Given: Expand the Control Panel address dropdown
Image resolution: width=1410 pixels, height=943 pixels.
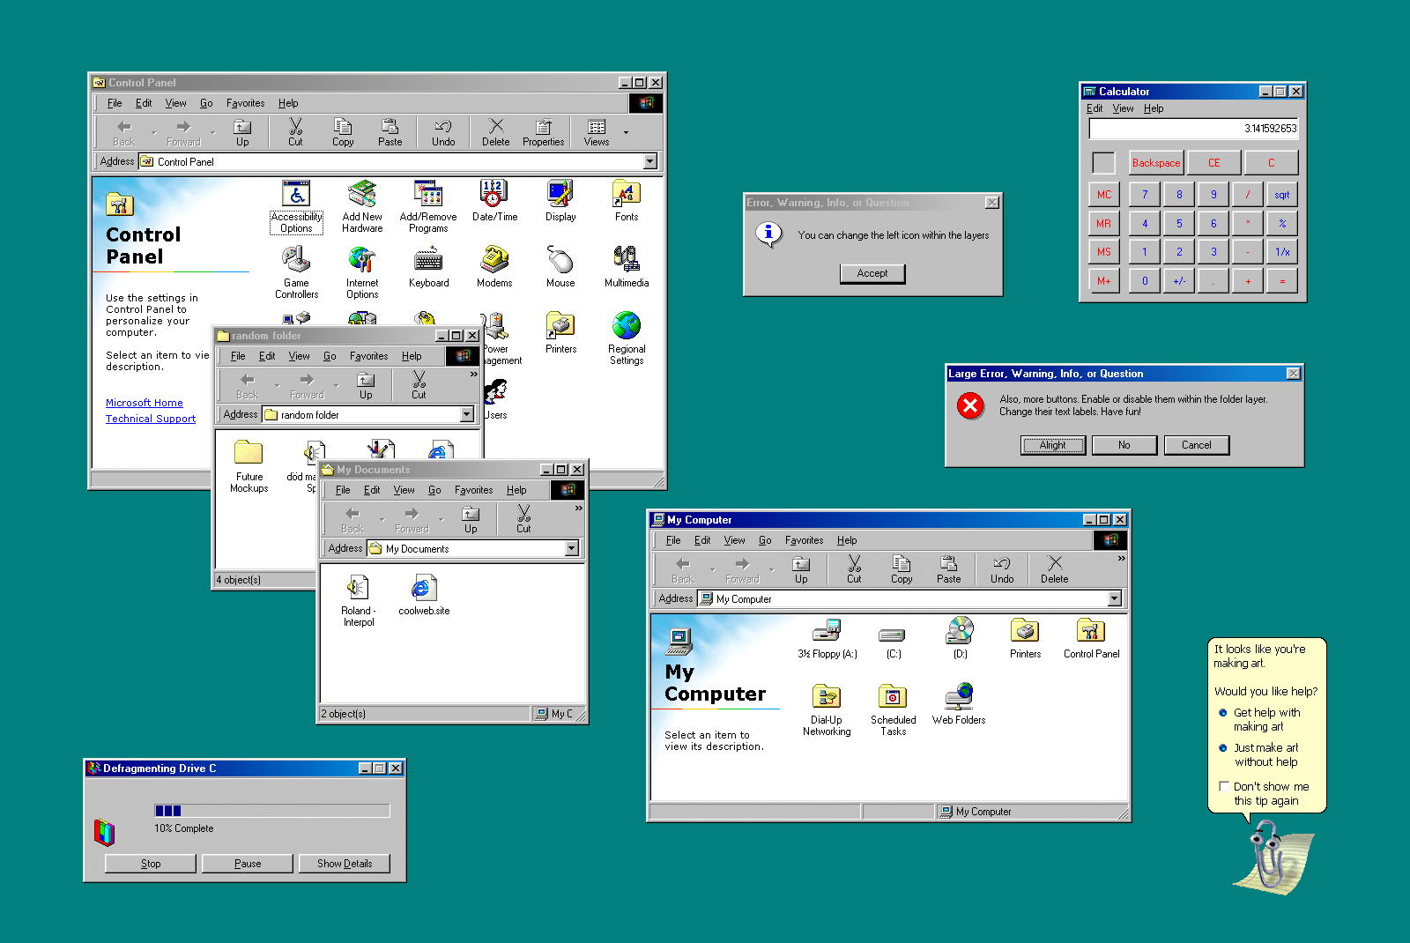Looking at the screenshot, I should click(650, 161).
